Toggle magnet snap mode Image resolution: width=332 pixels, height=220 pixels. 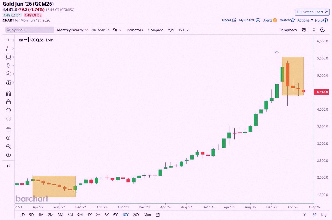tap(8, 93)
